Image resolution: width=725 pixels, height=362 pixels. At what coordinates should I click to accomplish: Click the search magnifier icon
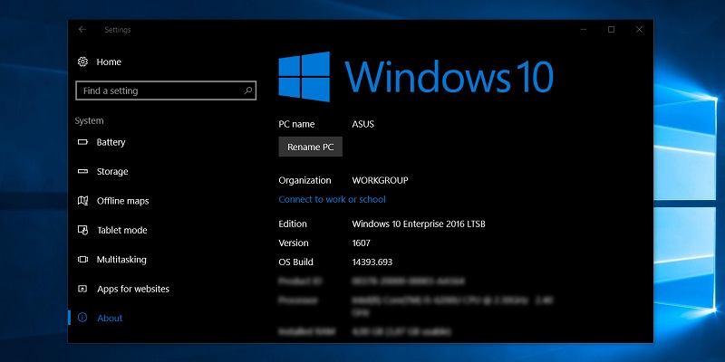(248, 91)
